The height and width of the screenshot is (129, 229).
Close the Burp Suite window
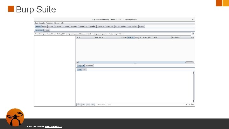(193, 19)
